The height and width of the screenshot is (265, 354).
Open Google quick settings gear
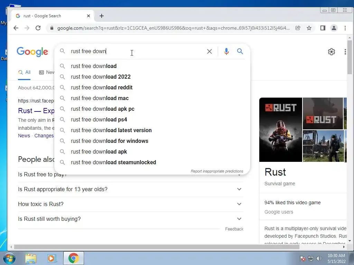pos(331,52)
